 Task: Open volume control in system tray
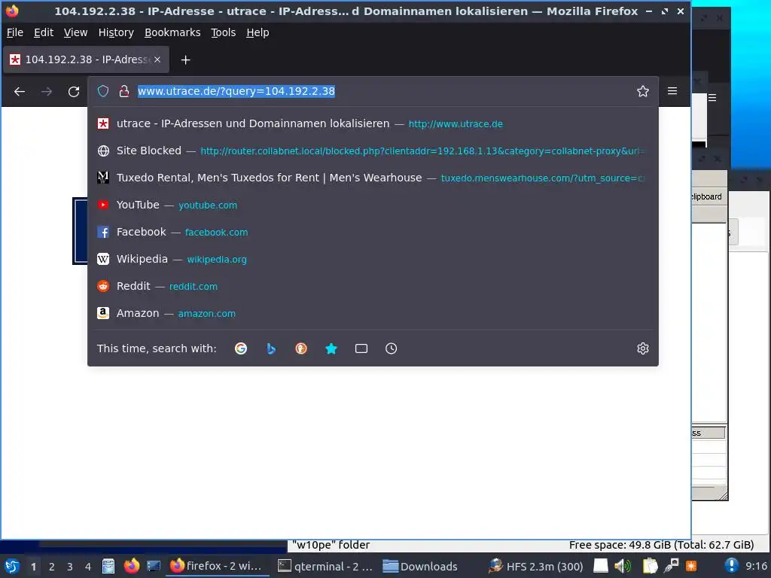pos(623,566)
